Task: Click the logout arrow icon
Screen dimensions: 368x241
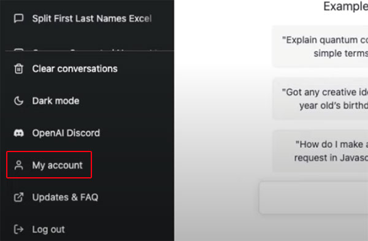Action: pos(18,229)
